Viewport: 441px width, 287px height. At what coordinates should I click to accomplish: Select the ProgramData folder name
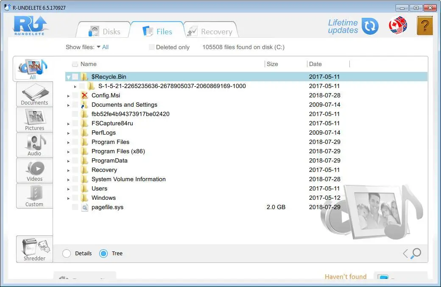(x=109, y=160)
